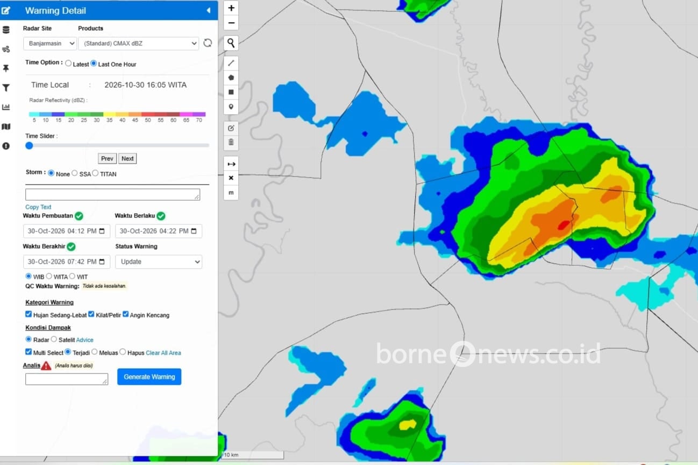Uncheck the Kilat/Petir checkbox
This screenshot has height=465, width=698.
[91, 314]
